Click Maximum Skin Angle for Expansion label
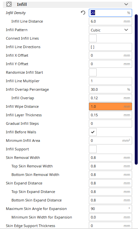 (x=36, y=209)
